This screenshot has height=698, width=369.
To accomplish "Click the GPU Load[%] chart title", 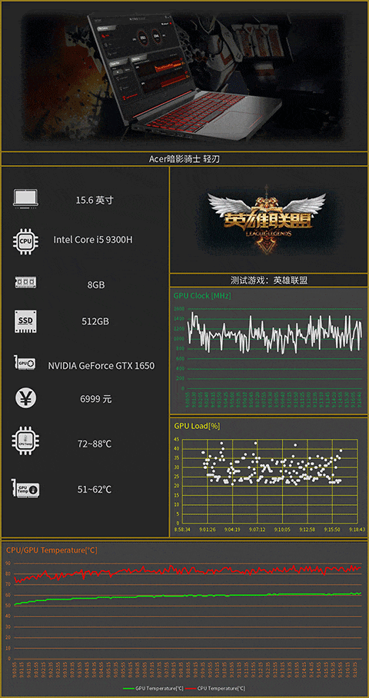I will click(x=197, y=426).
